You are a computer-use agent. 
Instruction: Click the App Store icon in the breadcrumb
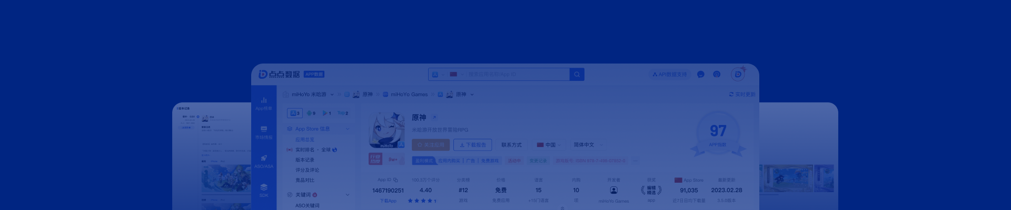point(440,94)
